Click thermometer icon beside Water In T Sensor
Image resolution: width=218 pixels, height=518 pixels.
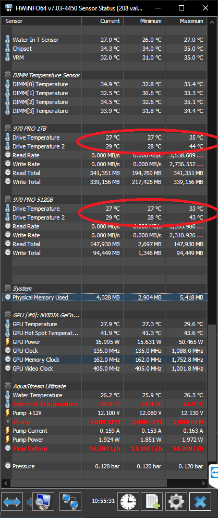(x=8, y=40)
